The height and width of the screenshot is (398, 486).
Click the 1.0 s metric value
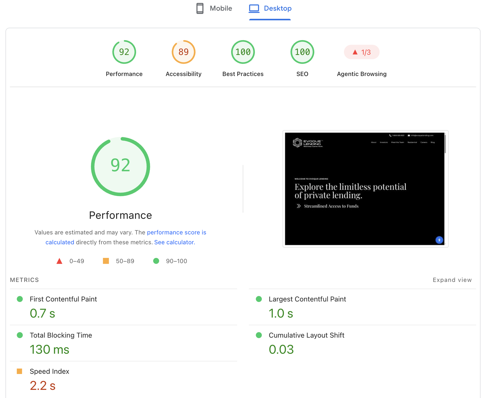pos(281,313)
